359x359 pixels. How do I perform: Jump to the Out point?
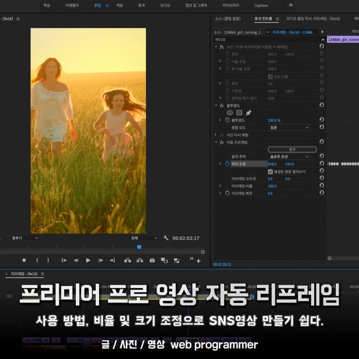point(113,260)
